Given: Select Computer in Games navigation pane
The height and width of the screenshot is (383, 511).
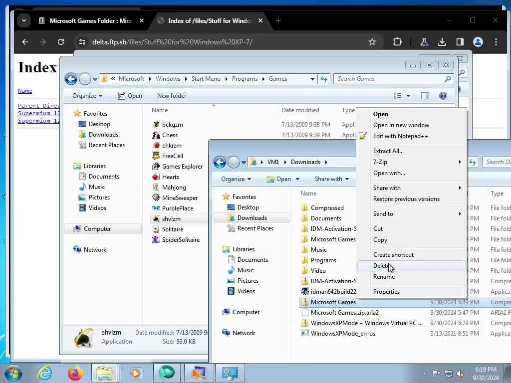Looking at the screenshot, I should (x=103, y=229).
